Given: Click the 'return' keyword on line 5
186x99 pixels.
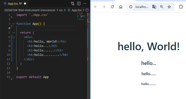Looking at the screenshot, I should [x=25, y=33].
